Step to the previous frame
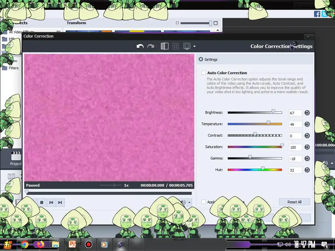Viewport: 335px width, 251px height. [x=51, y=202]
